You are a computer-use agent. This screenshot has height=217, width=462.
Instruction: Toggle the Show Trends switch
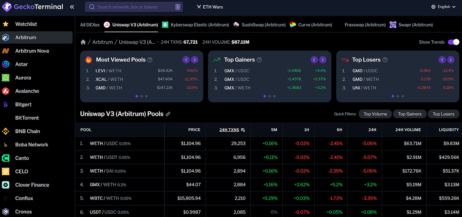coord(453,42)
